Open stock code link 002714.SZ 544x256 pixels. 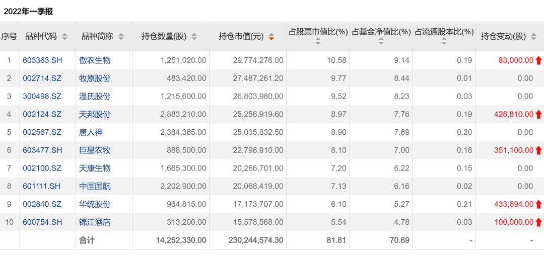point(42,78)
